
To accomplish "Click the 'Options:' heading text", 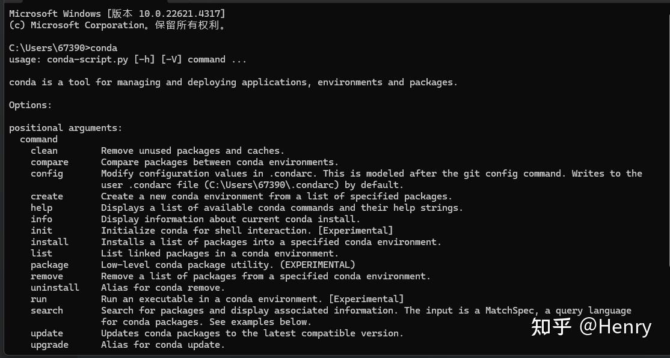I will click(31, 105).
